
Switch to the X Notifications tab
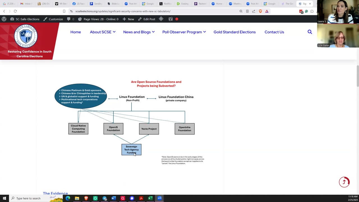166,4
